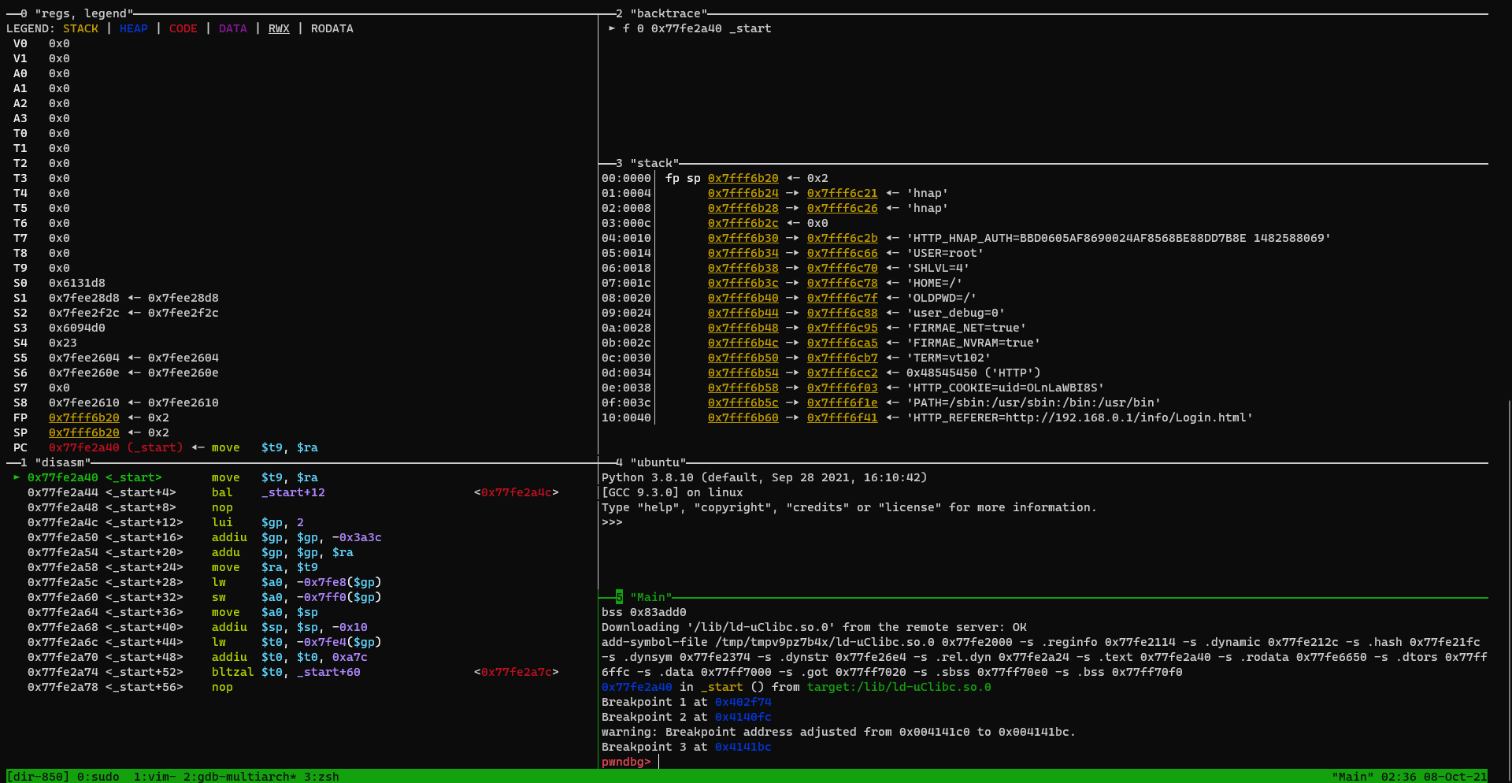Click the HEAP legend label
1512x783 pixels.
[134, 28]
